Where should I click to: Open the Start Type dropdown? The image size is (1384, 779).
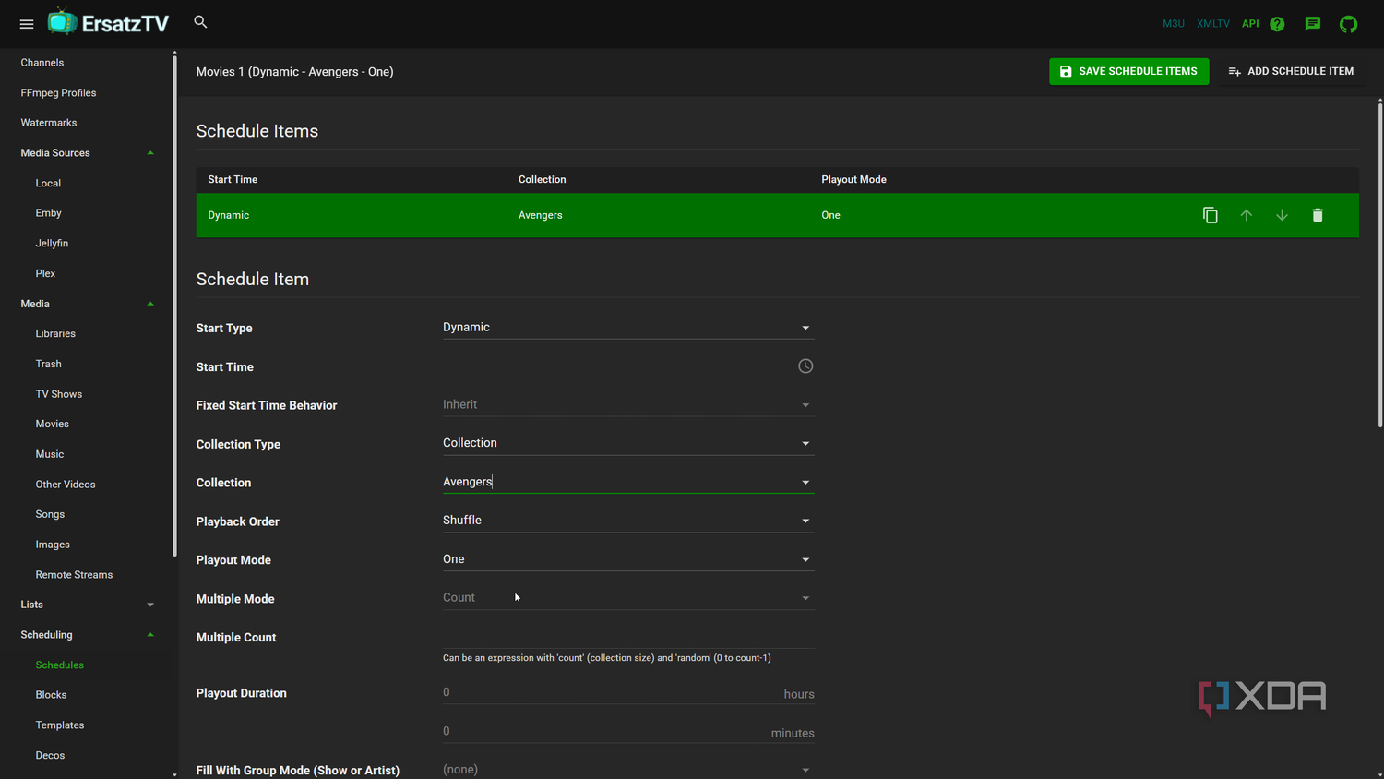628,328
